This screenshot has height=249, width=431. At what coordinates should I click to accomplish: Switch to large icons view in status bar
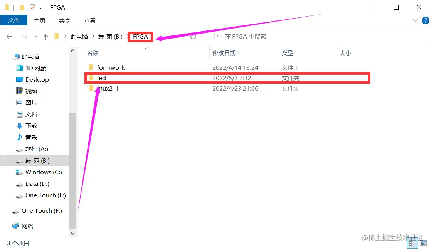pyautogui.click(x=423, y=243)
